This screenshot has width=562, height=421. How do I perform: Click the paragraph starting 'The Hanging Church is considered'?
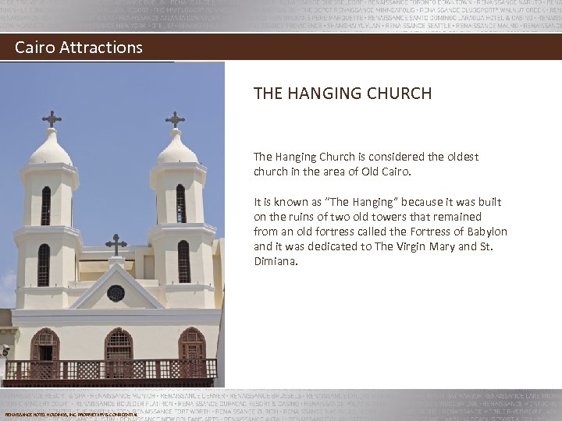pos(366,164)
